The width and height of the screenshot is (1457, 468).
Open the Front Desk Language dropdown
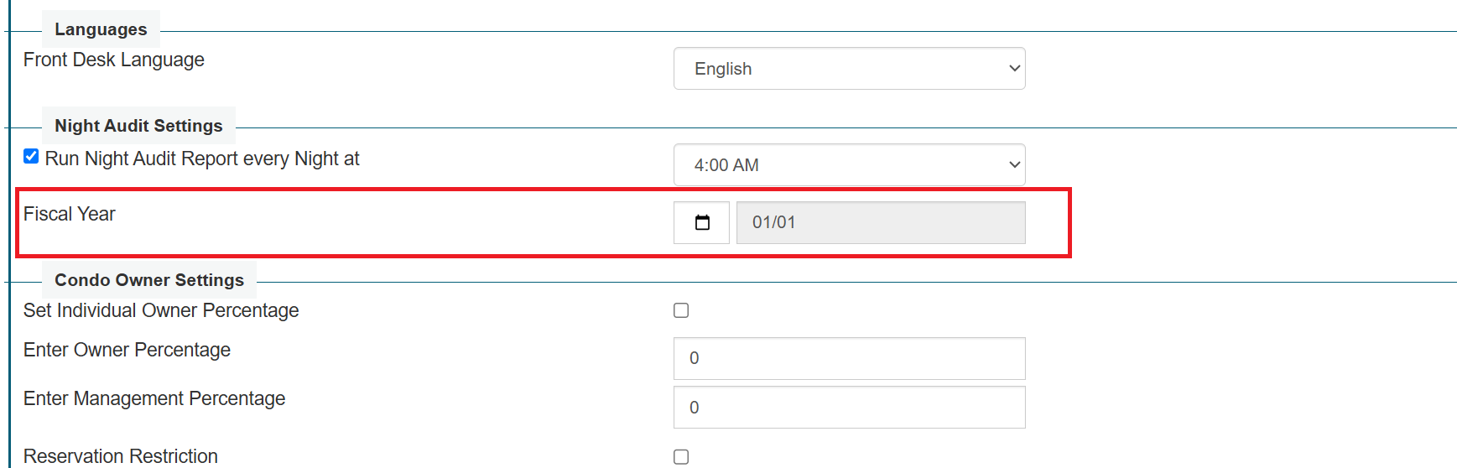(x=849, y=69)
